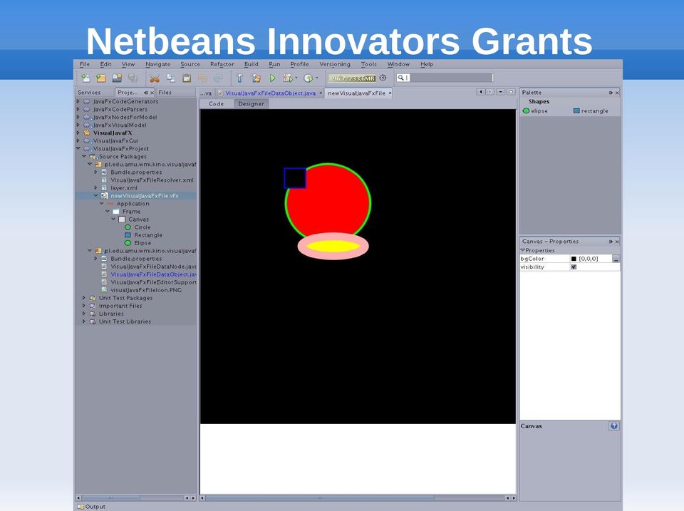Collapse the newVisualJavaFxFile.vfx node
The width and height of the screenshot is (684, 511).
[96, 195]
